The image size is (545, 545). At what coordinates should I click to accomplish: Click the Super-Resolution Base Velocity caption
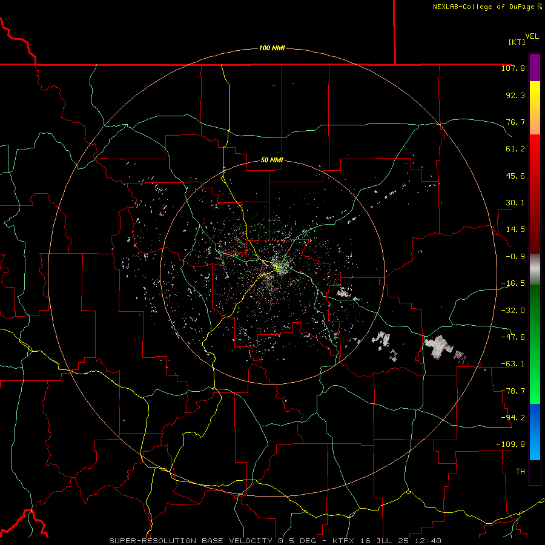276,541
